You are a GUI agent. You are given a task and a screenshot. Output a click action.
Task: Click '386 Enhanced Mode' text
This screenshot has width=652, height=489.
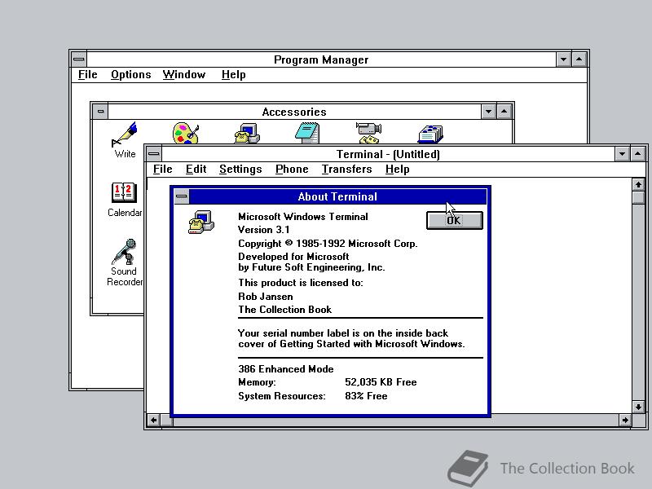coord(286,369)
